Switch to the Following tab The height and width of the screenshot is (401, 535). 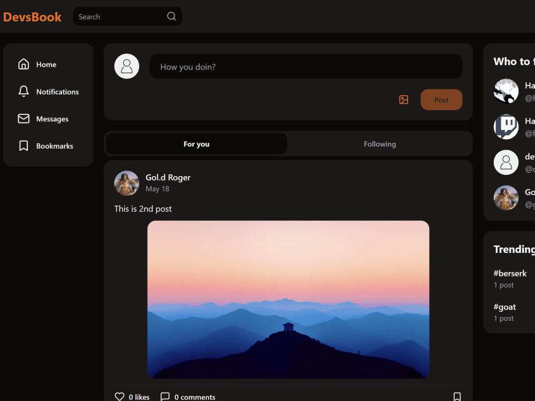380,144
